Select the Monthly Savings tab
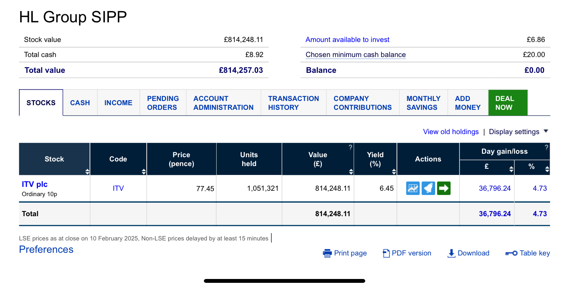 [x=424, y=103]
